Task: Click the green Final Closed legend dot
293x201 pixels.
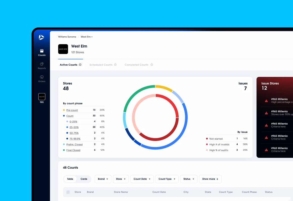Action: point(64,150)
